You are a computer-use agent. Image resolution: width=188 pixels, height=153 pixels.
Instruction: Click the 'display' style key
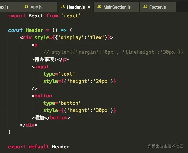click(71, 38)
